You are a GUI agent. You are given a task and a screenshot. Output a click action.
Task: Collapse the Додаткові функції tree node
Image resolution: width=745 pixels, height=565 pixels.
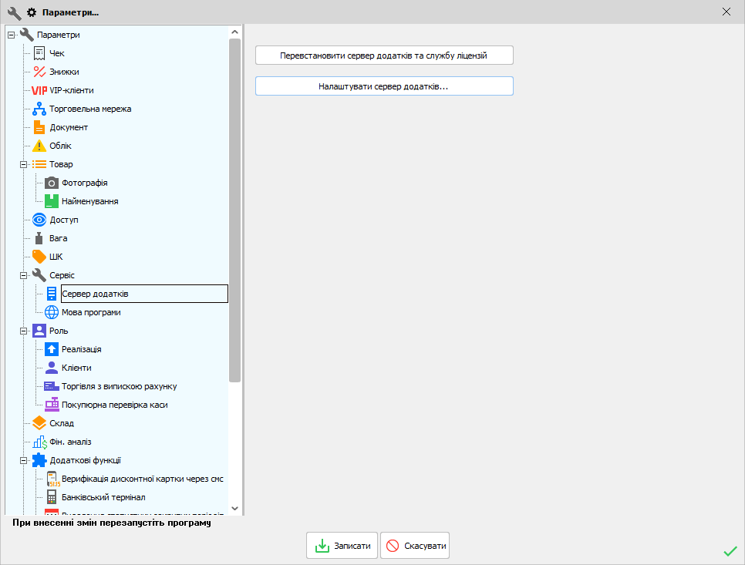point(24,460)
